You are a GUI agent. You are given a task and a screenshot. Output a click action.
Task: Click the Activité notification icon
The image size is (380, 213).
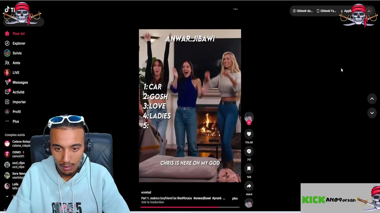[7, 92]
